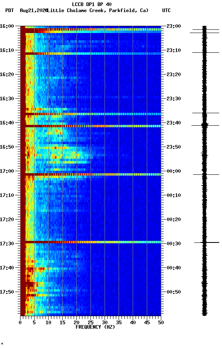Click the '16:30' PDT time label
This screenshot has width=222, height=348.
pyautogui.click(x=7, y=99)
